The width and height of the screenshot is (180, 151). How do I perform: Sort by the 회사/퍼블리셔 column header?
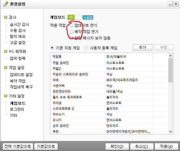[129, 57]
